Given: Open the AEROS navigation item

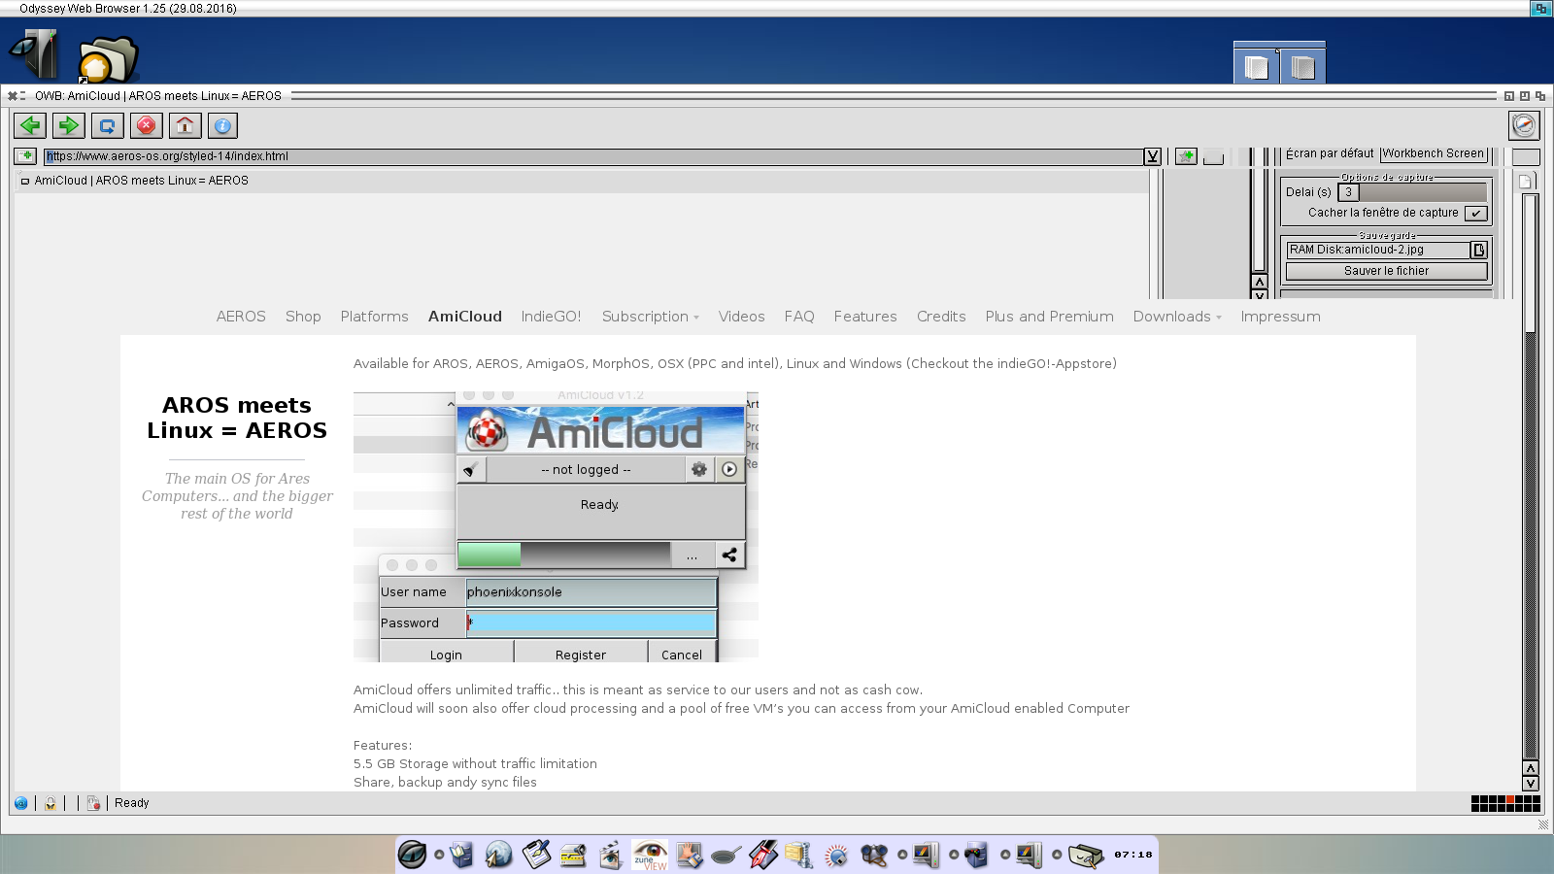Looking at the screenshot, I should 241,317.
